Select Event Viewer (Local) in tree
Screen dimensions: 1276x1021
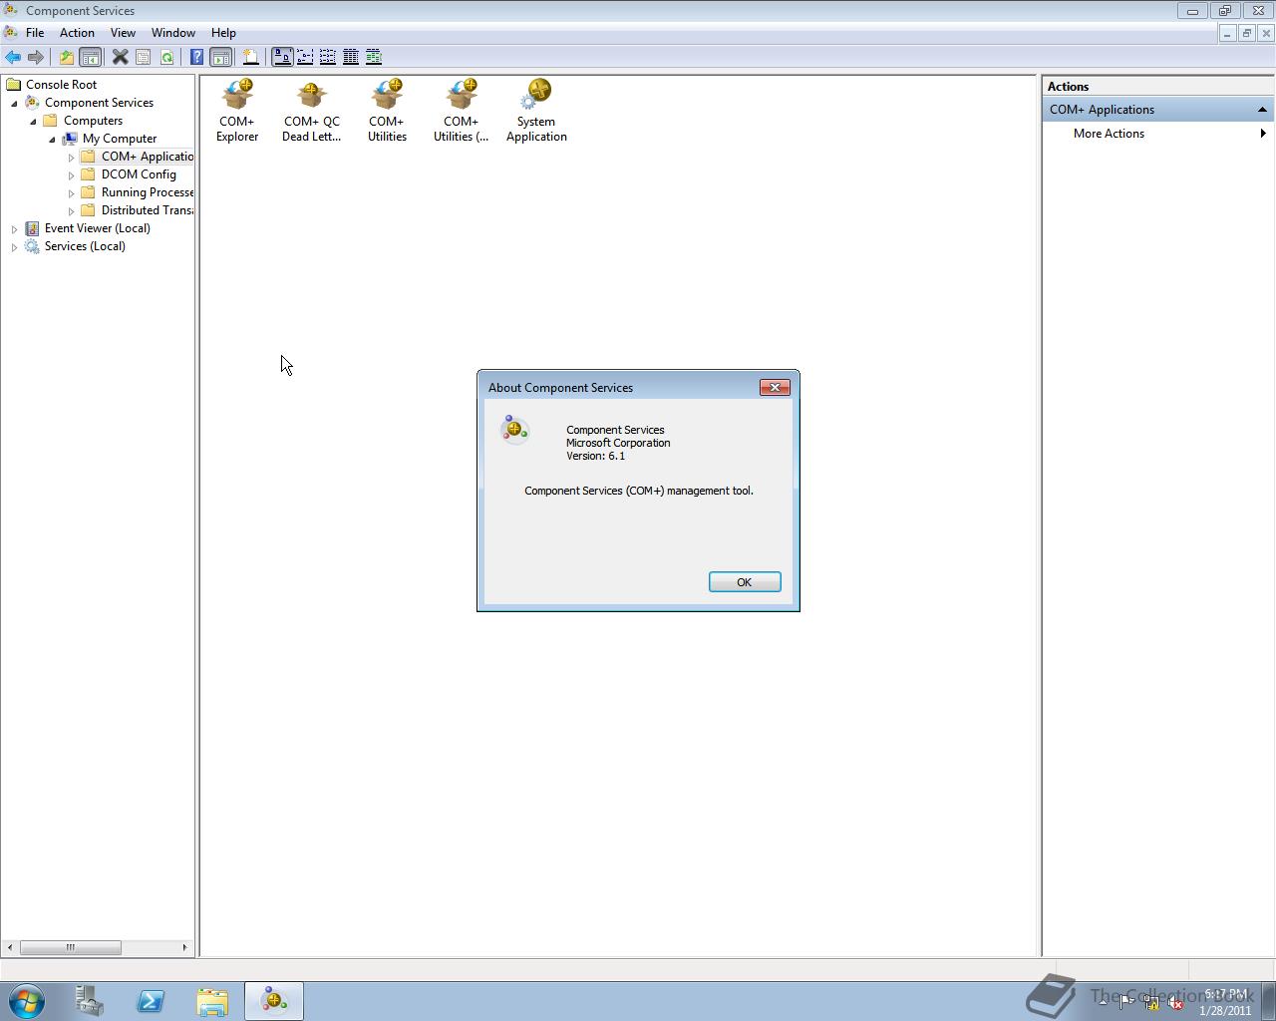click(98, 228)
